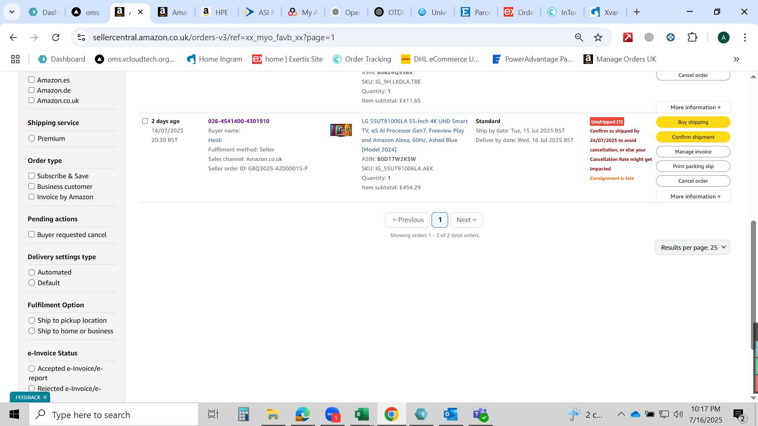Open Manage Orders UK bookmark
The height and width of the screenshot is (426, 758).
click(x=620, y=59)
